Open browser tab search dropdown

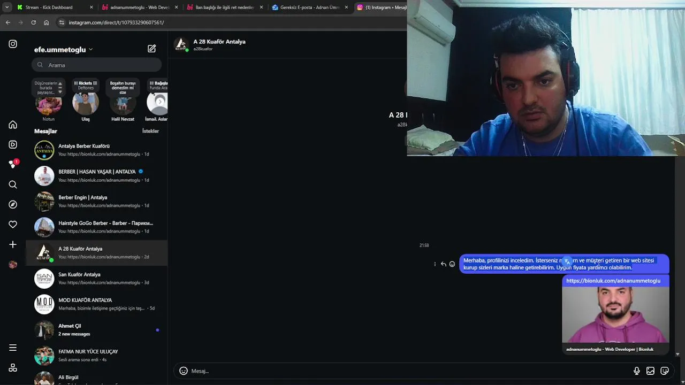coord(6,7)
